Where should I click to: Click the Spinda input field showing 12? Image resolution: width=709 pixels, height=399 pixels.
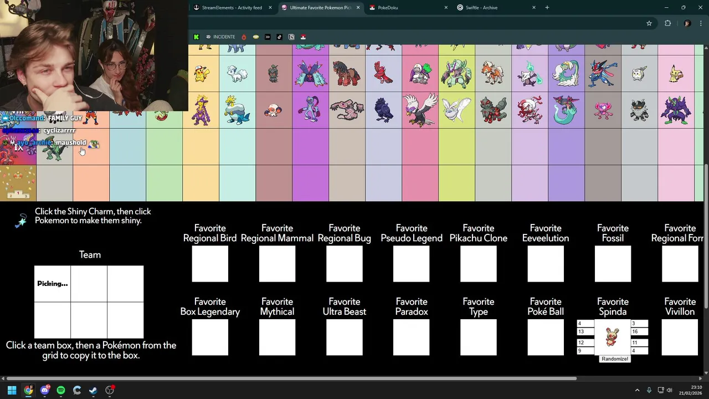tap(585, 342)
